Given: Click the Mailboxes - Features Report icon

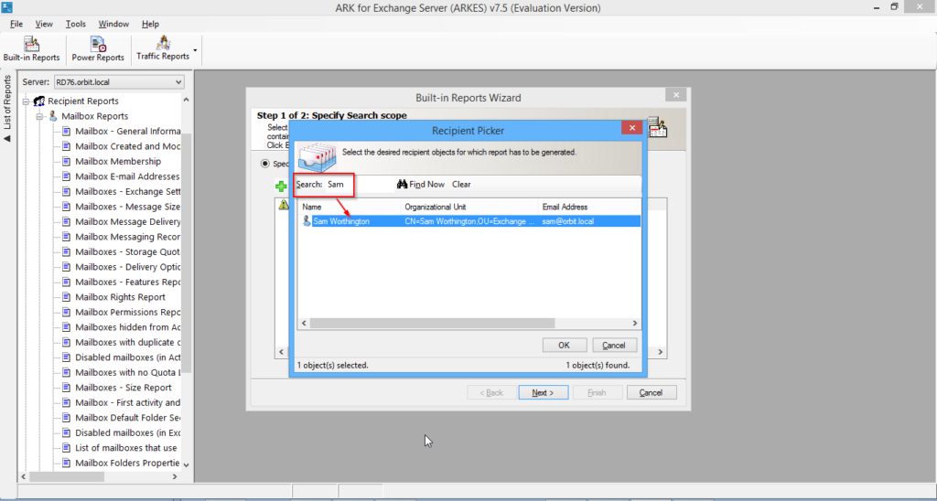Looking at the screenshot, I should coord(66,282).
